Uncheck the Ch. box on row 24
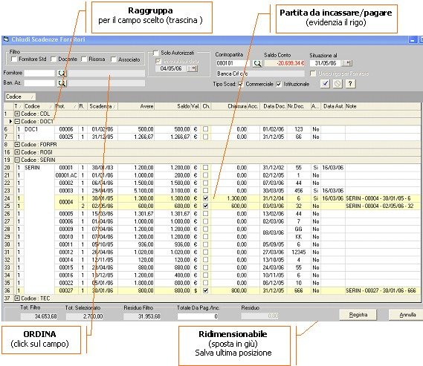This screenshot has width=423, height=366. tap(206, 198)
